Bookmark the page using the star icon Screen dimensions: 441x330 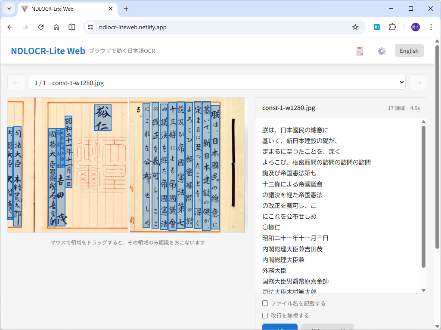(355, 27)
